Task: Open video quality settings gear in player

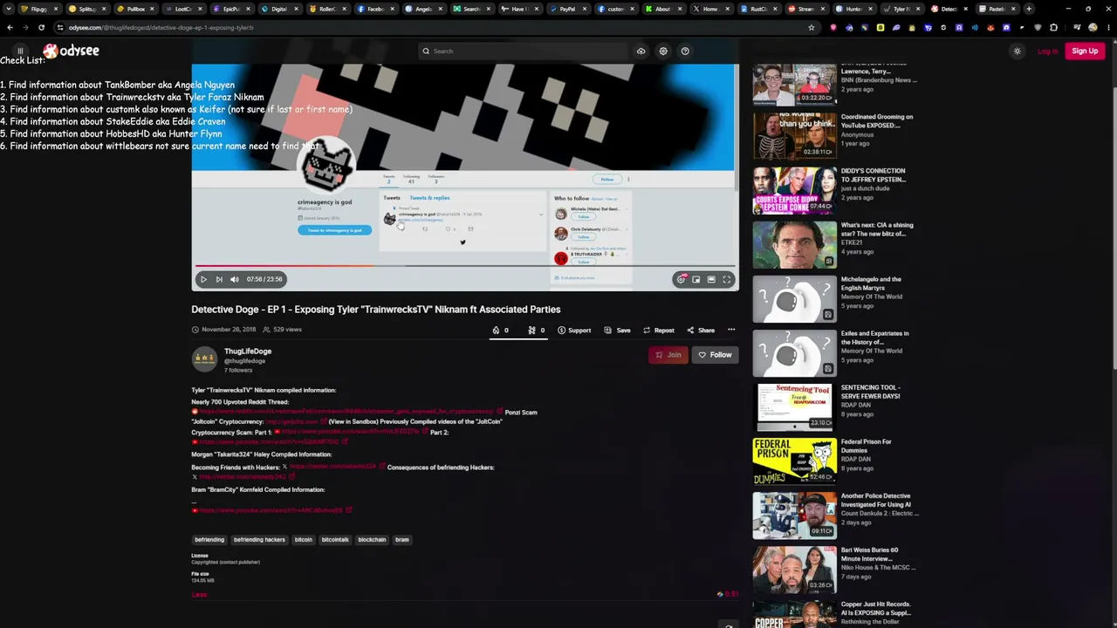Action: [x=681, y=279]
